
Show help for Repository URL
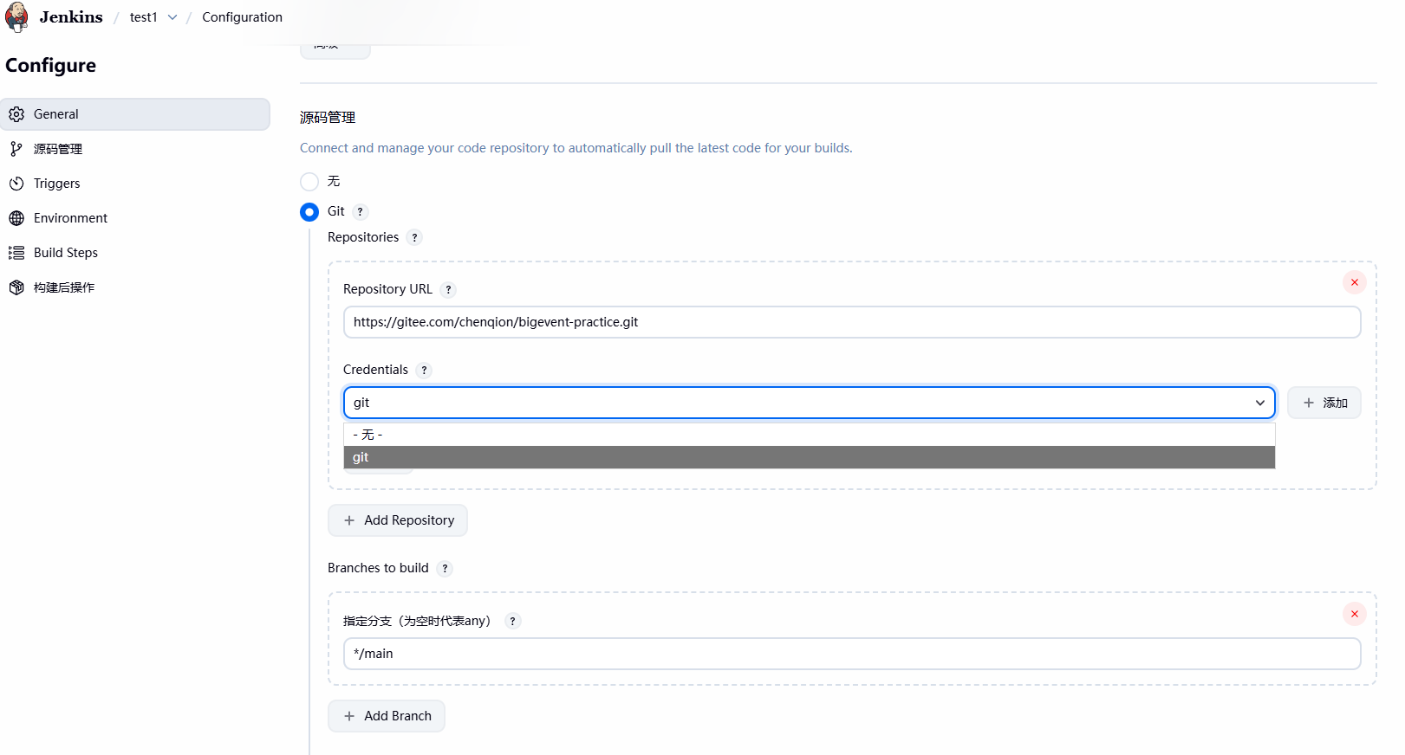(x=448, y=290)
